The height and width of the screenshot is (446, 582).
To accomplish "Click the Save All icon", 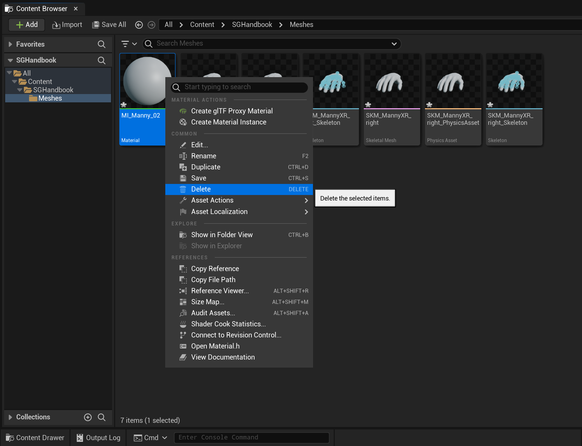I will pos(96,24).
